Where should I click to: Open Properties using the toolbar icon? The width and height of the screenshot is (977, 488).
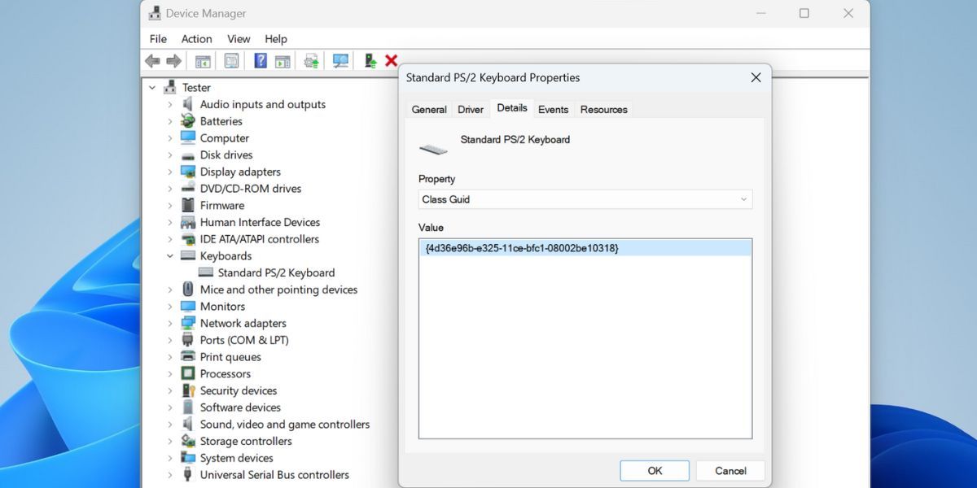(232, 60)
